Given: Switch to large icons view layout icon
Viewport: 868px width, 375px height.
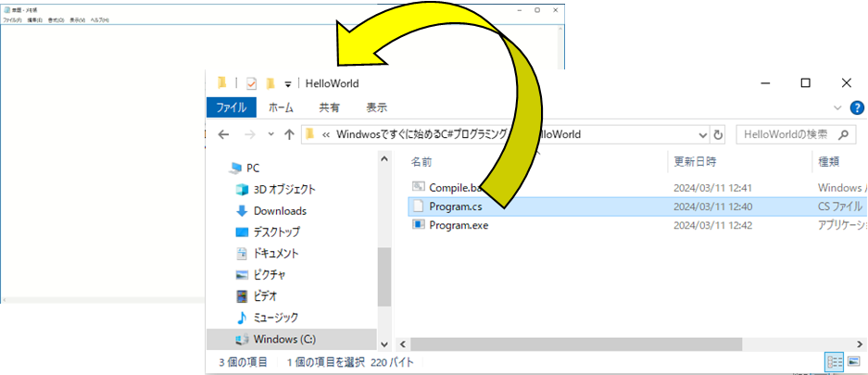Looking at the screenshot, I should (x=854, y=362).
